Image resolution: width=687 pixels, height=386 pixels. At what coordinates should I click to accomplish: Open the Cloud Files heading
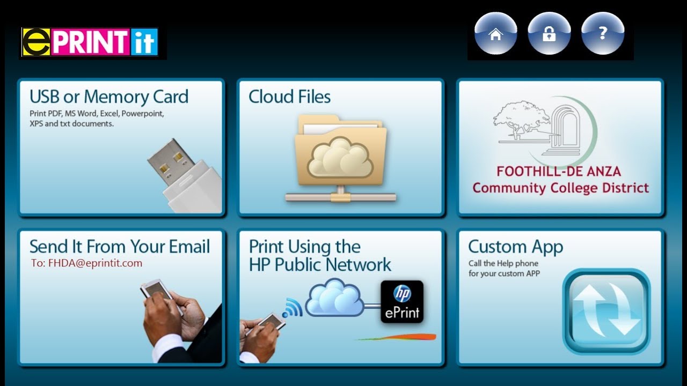click(x=289, y=96)
